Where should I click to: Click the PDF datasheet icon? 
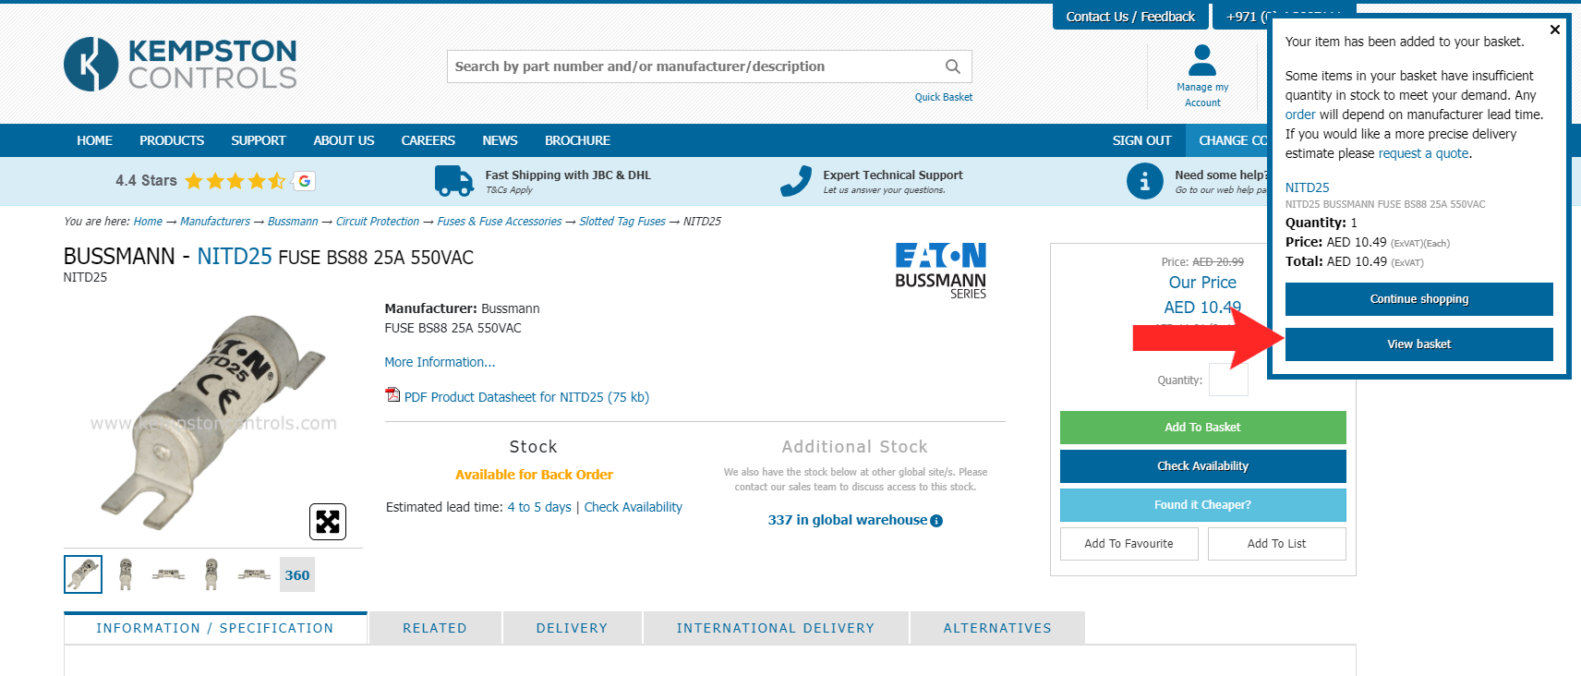click(392, 395)
